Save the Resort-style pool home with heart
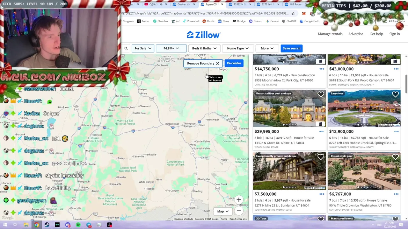The image size is (408, 229). pyautogui.click(x=395, y=157)
